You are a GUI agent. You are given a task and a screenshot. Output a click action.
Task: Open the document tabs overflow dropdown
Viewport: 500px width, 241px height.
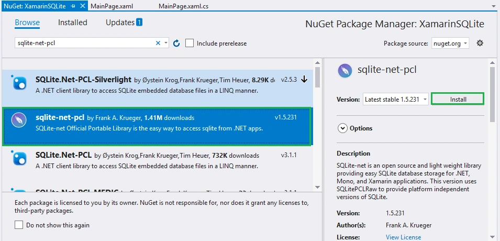(x=494, y=6)
